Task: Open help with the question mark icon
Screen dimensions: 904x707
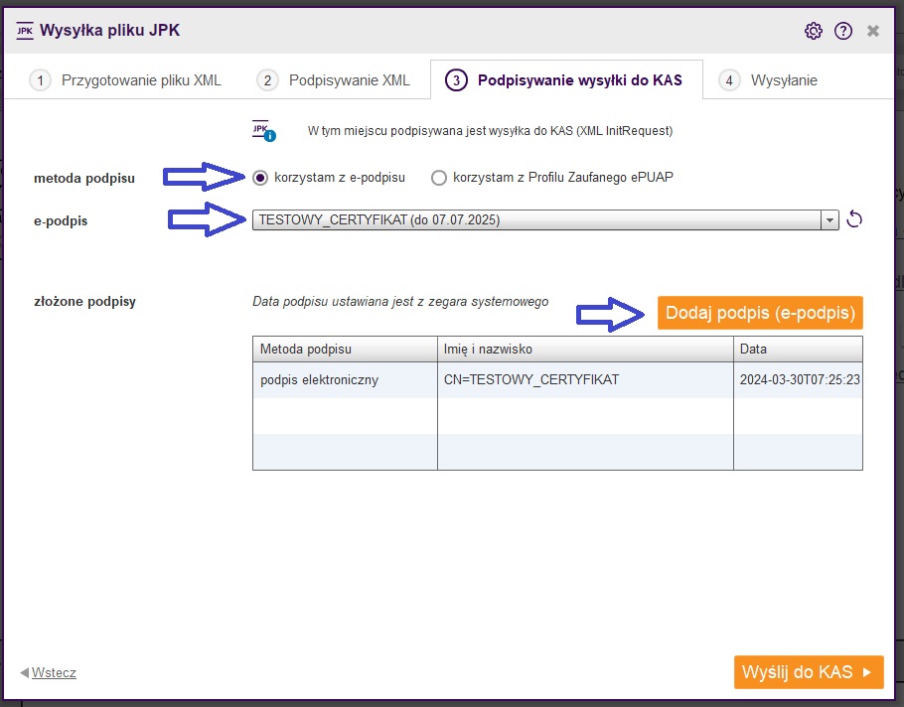Action: coord(842,31)
